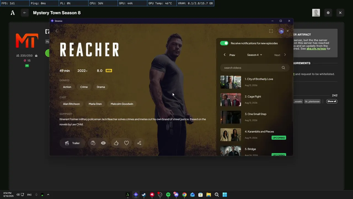
Task: Click the Mystery Town MT server logo
Action: [27, 41]
